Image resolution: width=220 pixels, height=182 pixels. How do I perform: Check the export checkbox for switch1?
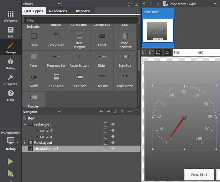point(105,130)
